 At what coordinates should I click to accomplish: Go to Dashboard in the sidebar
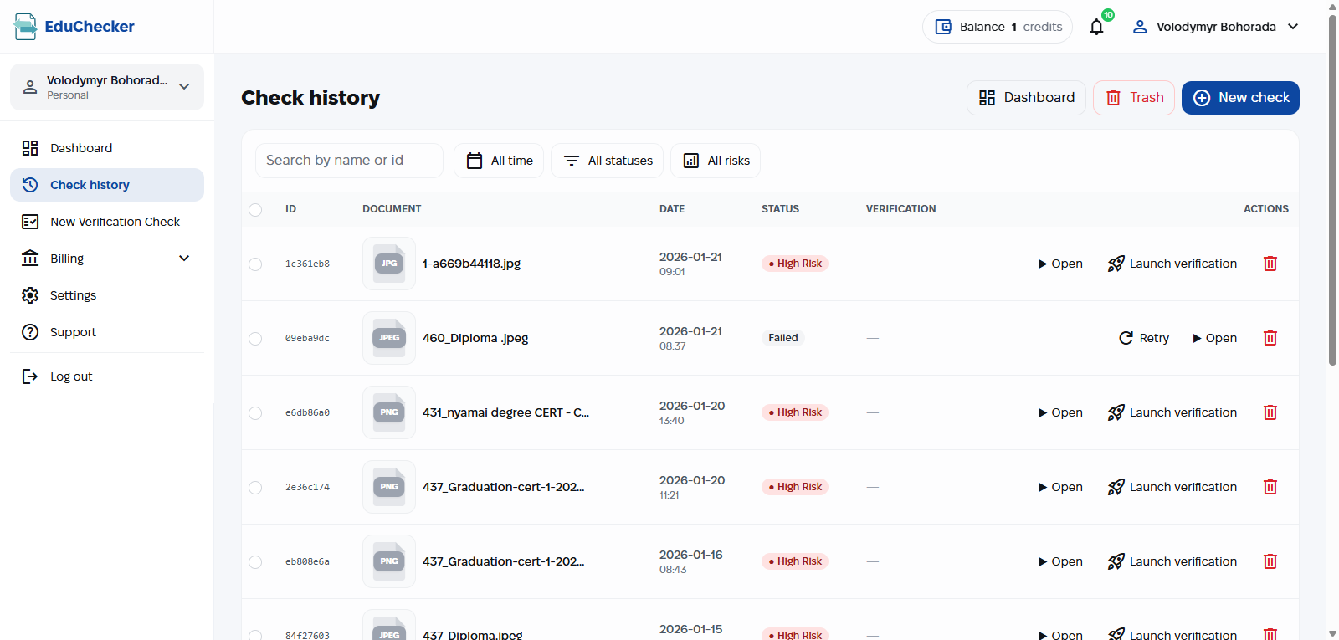(107, 148)
